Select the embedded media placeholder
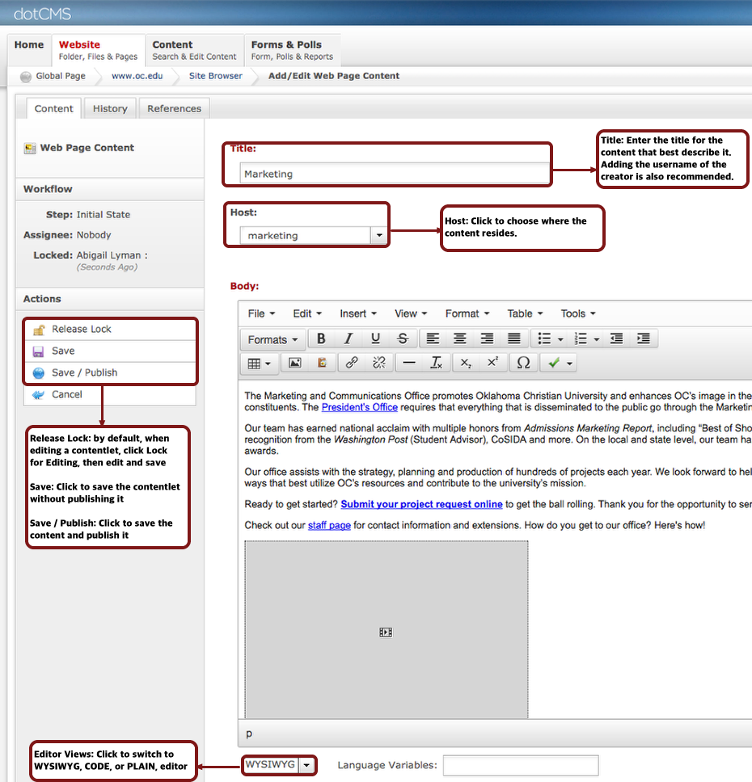752x782 pixels. click(386, 630)
